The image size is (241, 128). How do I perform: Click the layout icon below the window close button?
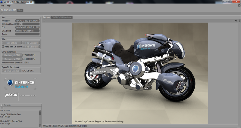239,5
